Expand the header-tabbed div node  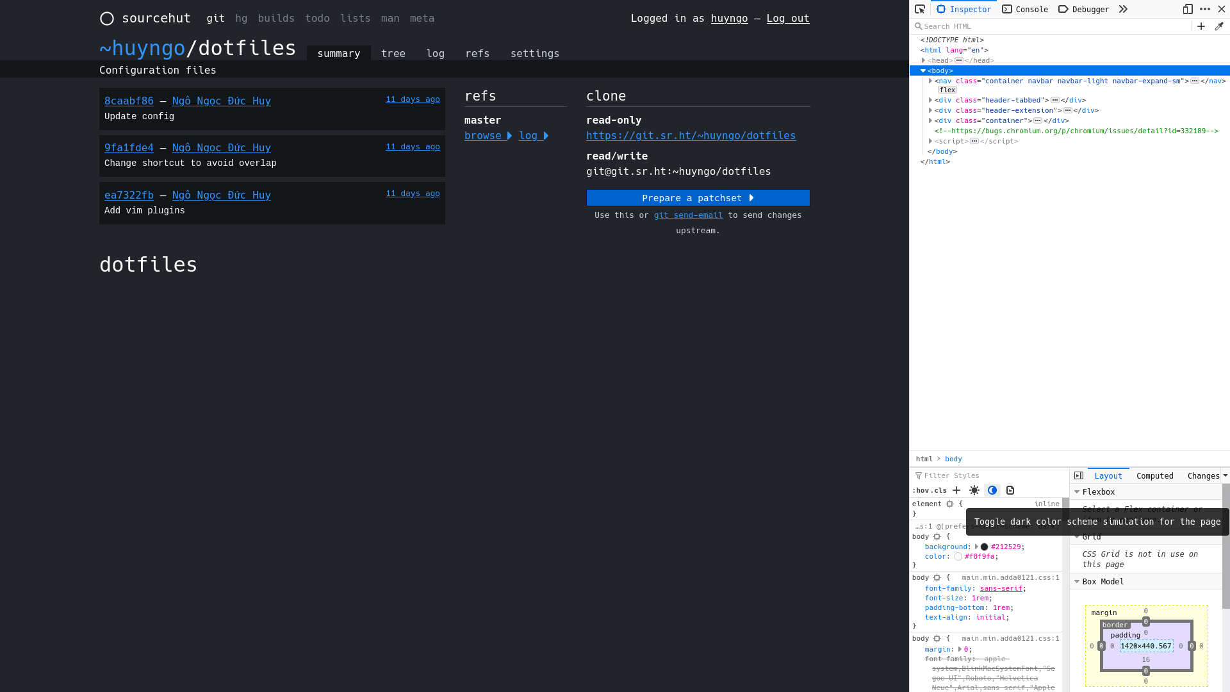(x=930, y=100)
